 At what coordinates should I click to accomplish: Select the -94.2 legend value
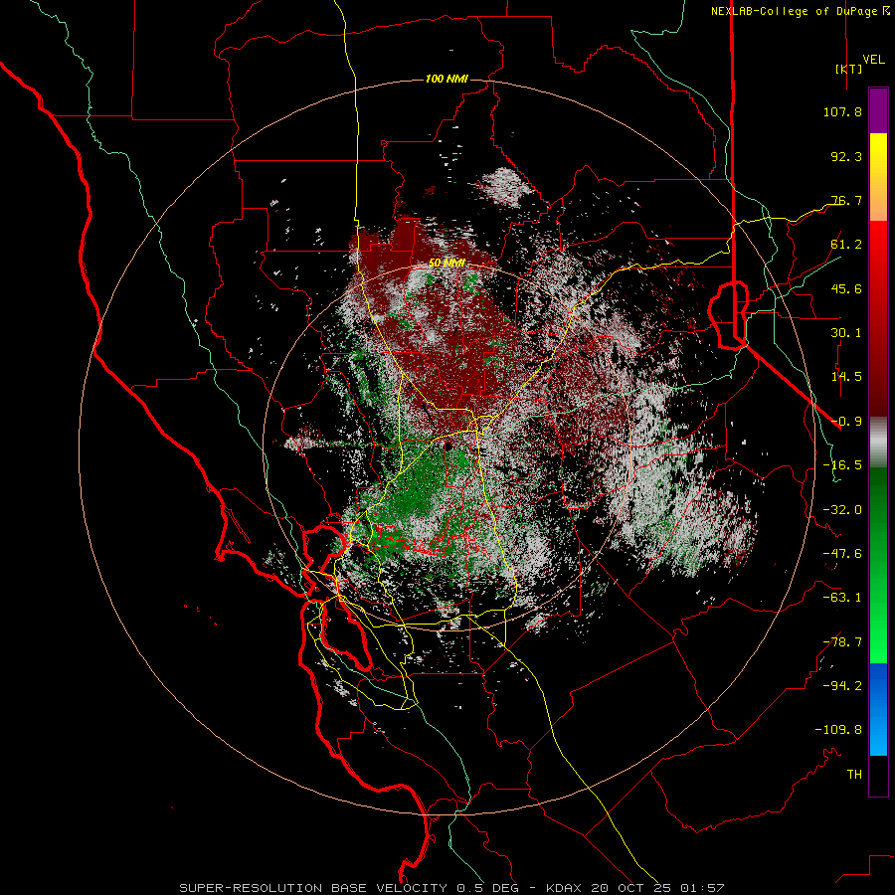pyautogui.click(x=842, y=686)
